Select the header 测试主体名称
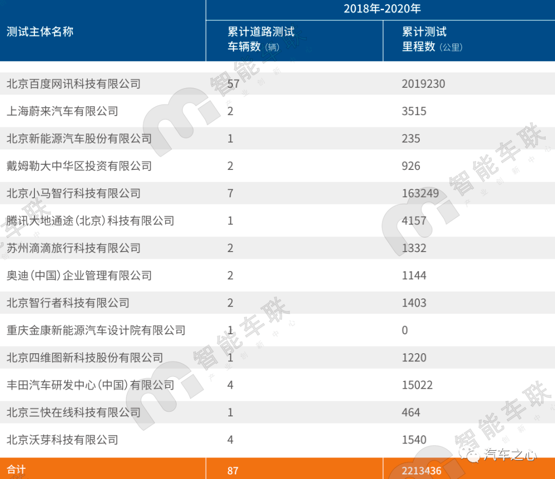 point(40,32)
